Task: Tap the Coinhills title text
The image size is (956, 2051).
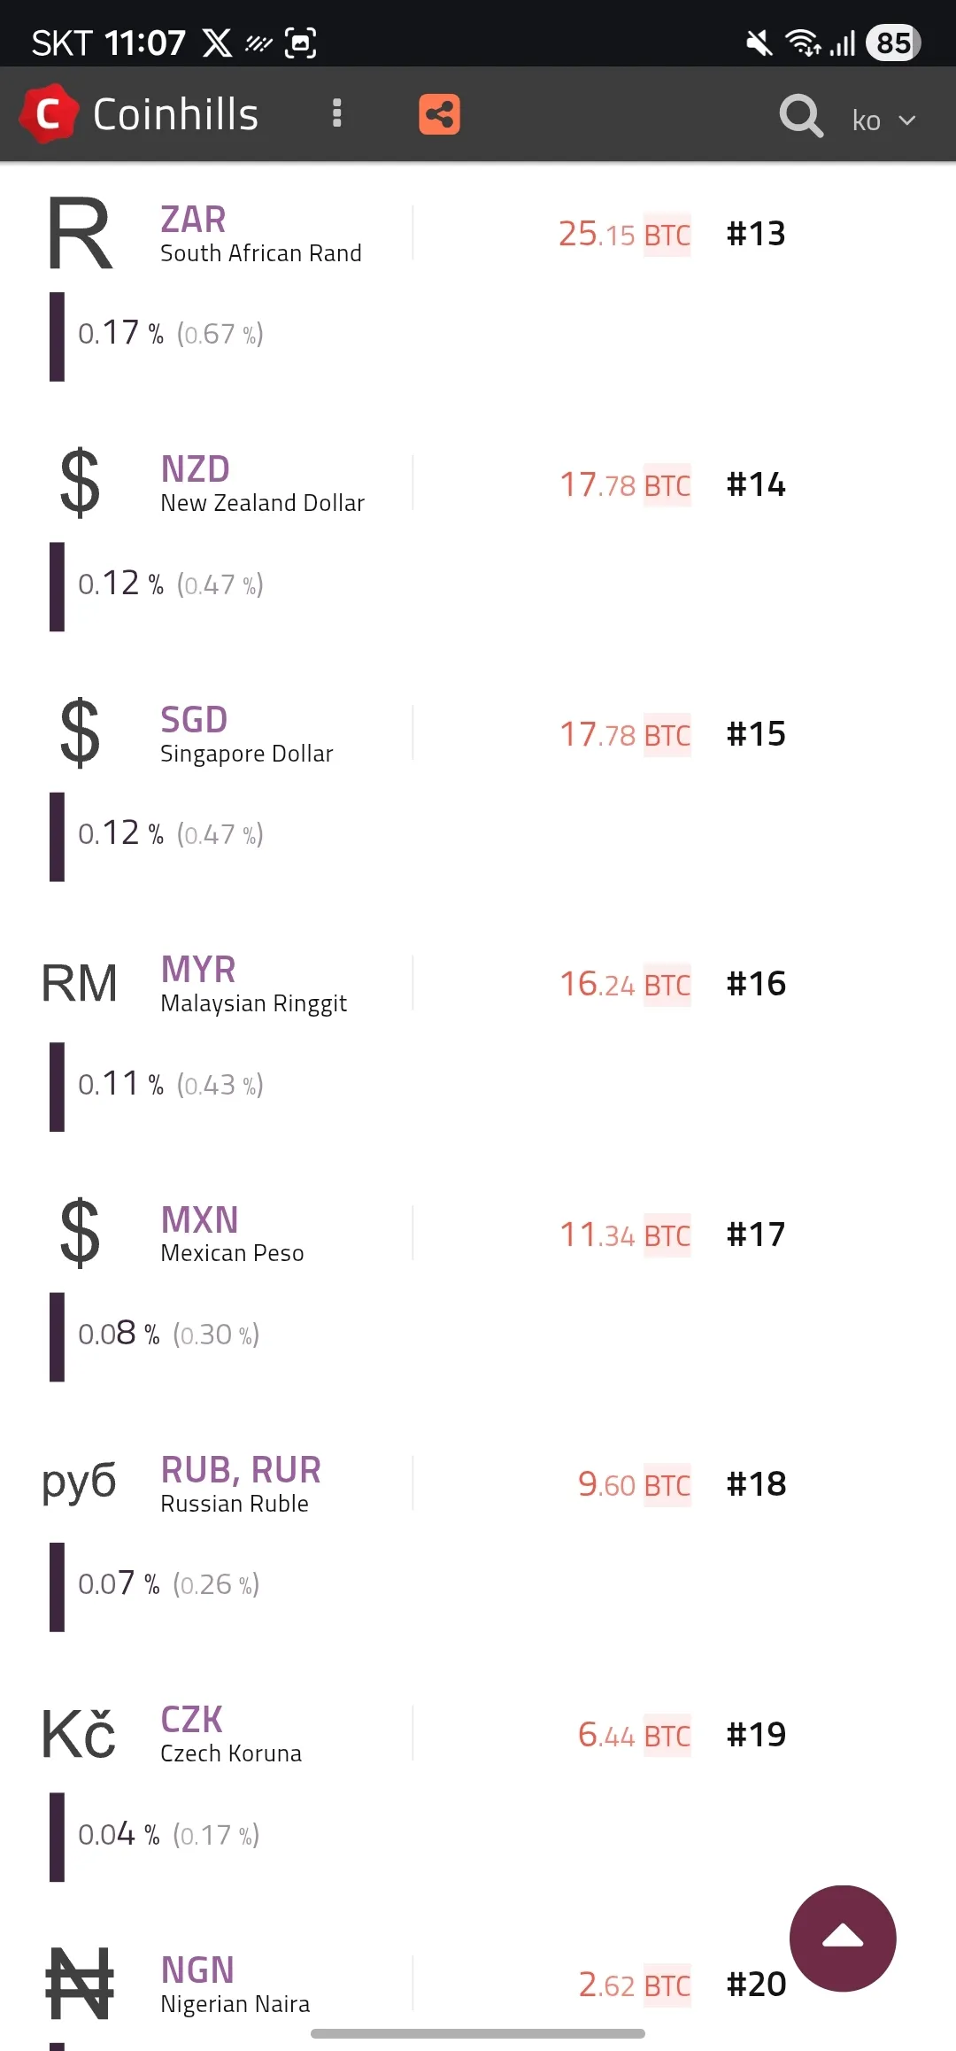Action: pos(175,114)
